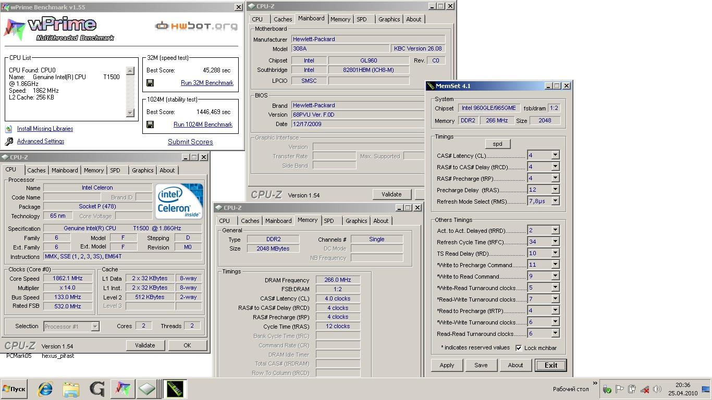The height and width of the screenshot is (400, 712).
Task: Click the Intel Celeron inside logo
Action: 179,201
